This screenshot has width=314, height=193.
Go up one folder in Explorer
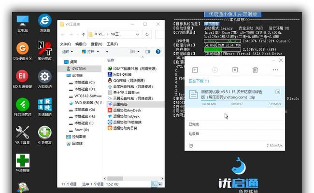click(84, 34)
